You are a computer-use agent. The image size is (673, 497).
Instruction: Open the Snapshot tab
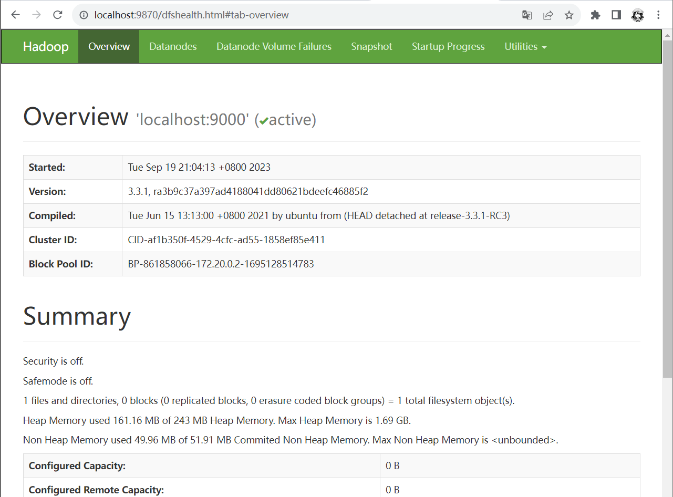(x=371, y=46)
